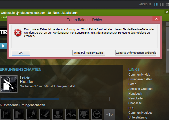Click the red error icon in dialog

tap(18, 33)
